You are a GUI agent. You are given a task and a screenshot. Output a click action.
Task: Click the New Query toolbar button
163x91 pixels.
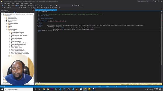(23, 6)
